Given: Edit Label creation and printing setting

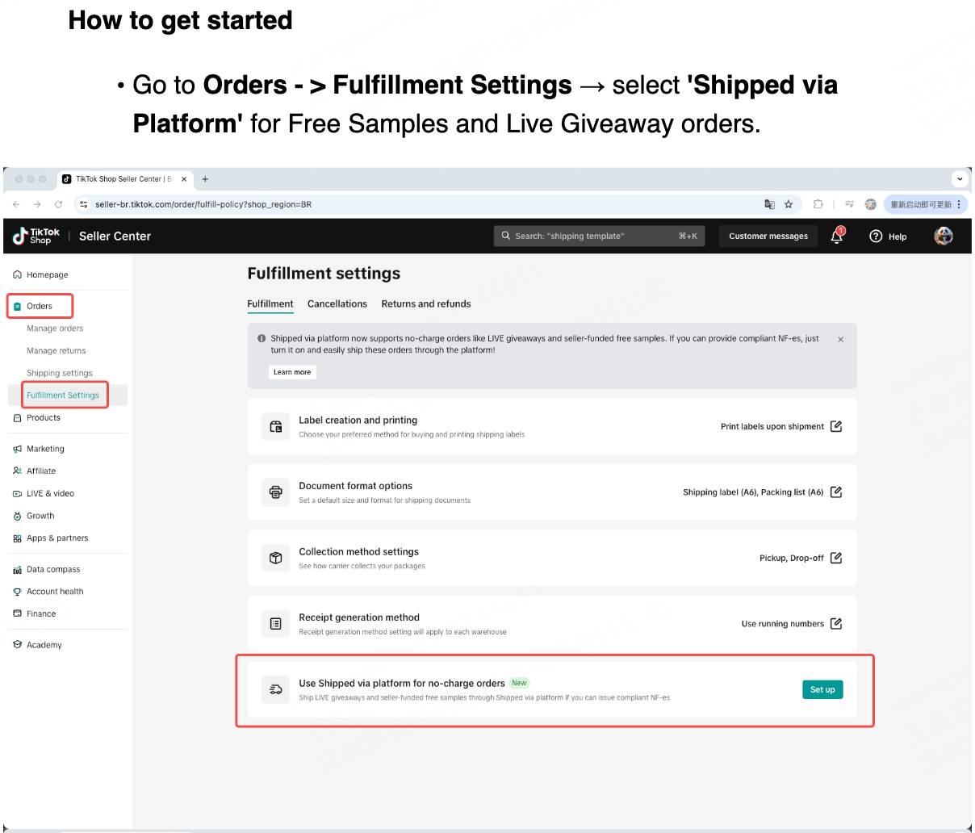Looking at the screenshot, I should pos(836,426).
